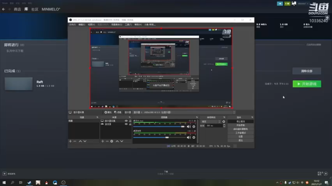
Task: Toggle visibility of the display capture source
Action: [126, 121]
